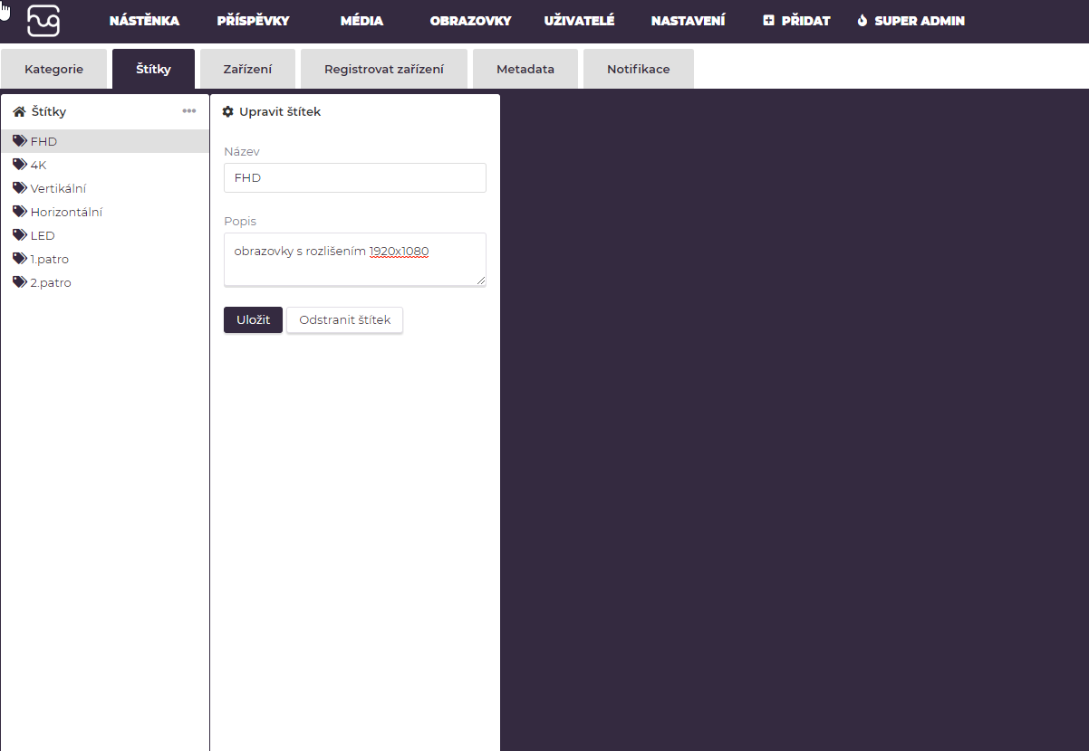Click into the Název input field
The width and height of the screenshot is (1089, 751).
(355, 178)
